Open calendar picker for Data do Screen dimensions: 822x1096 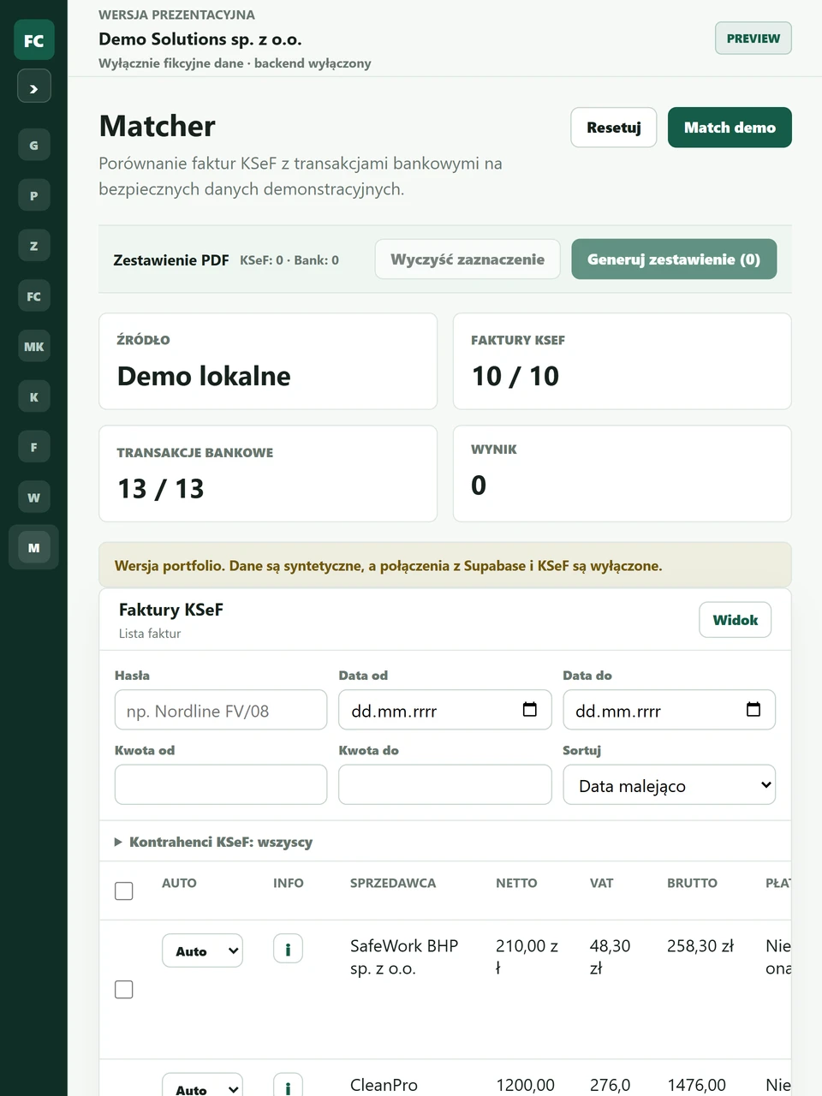point(753,709)
